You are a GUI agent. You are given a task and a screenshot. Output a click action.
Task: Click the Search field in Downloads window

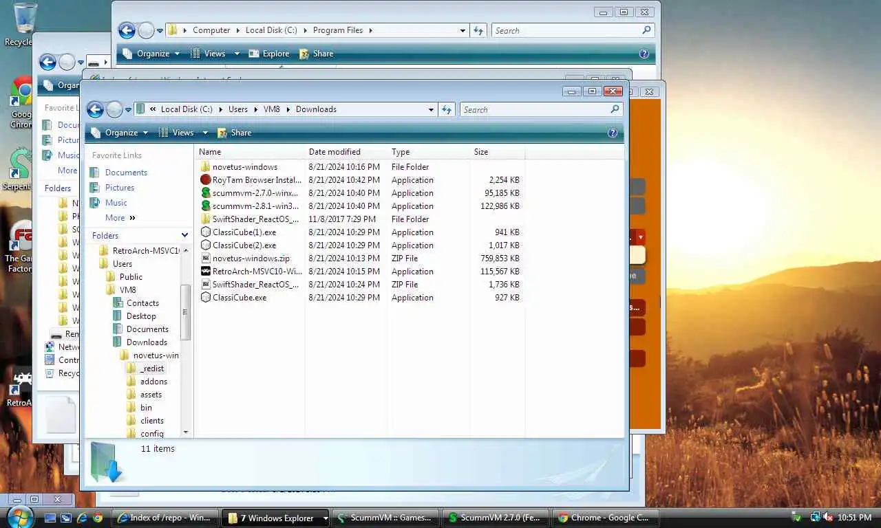tap(535, 109)
